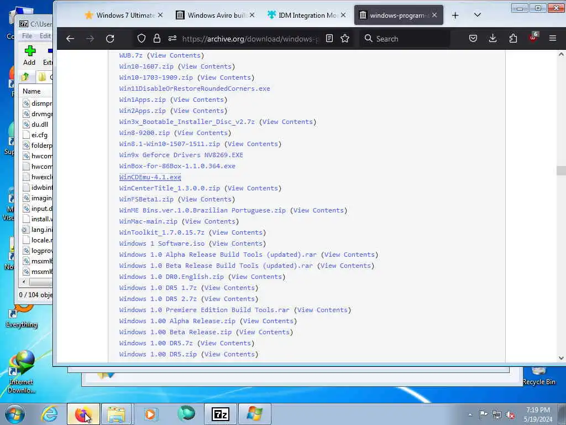
Task: Open Windows 1 Software.iso link
Action: pos(162,243)
